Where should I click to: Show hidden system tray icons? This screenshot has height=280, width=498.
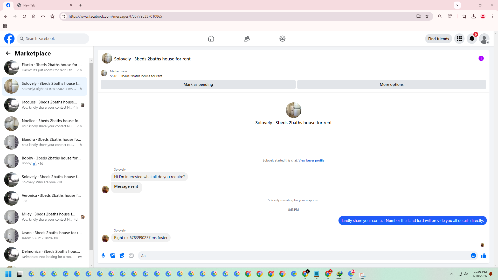point(451,274)
